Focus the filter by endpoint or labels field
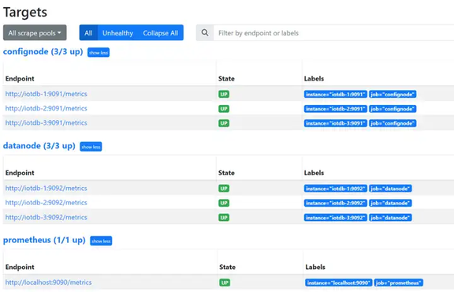 pyautogui.click(x=333, y=33)
